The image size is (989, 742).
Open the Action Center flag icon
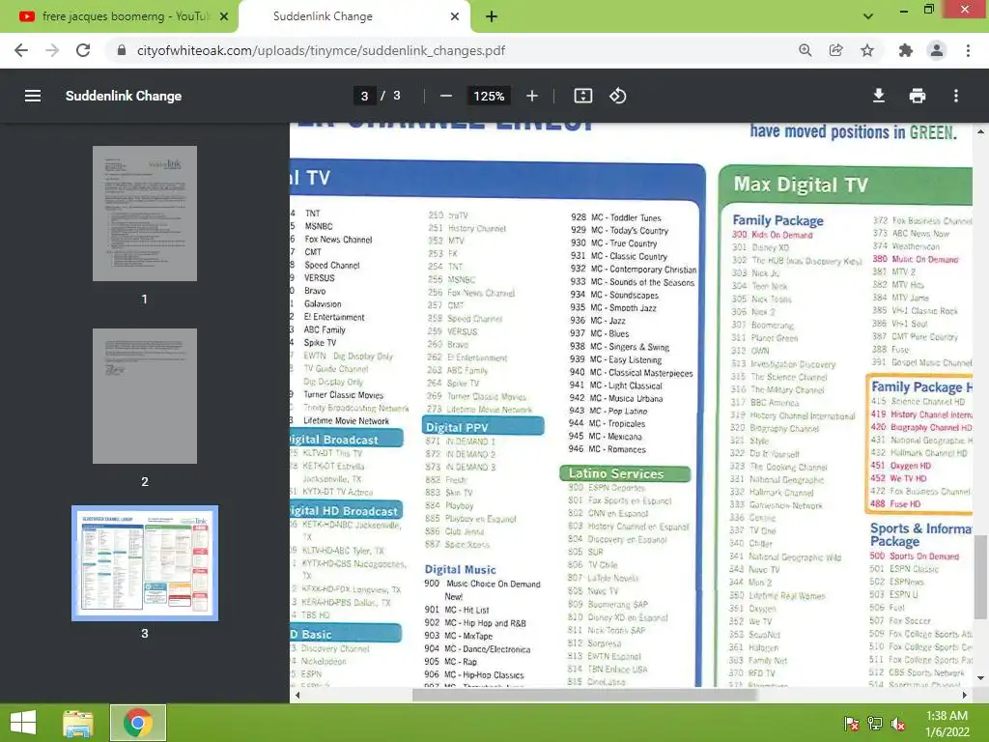pyautogui.click(x=852, y=724)
